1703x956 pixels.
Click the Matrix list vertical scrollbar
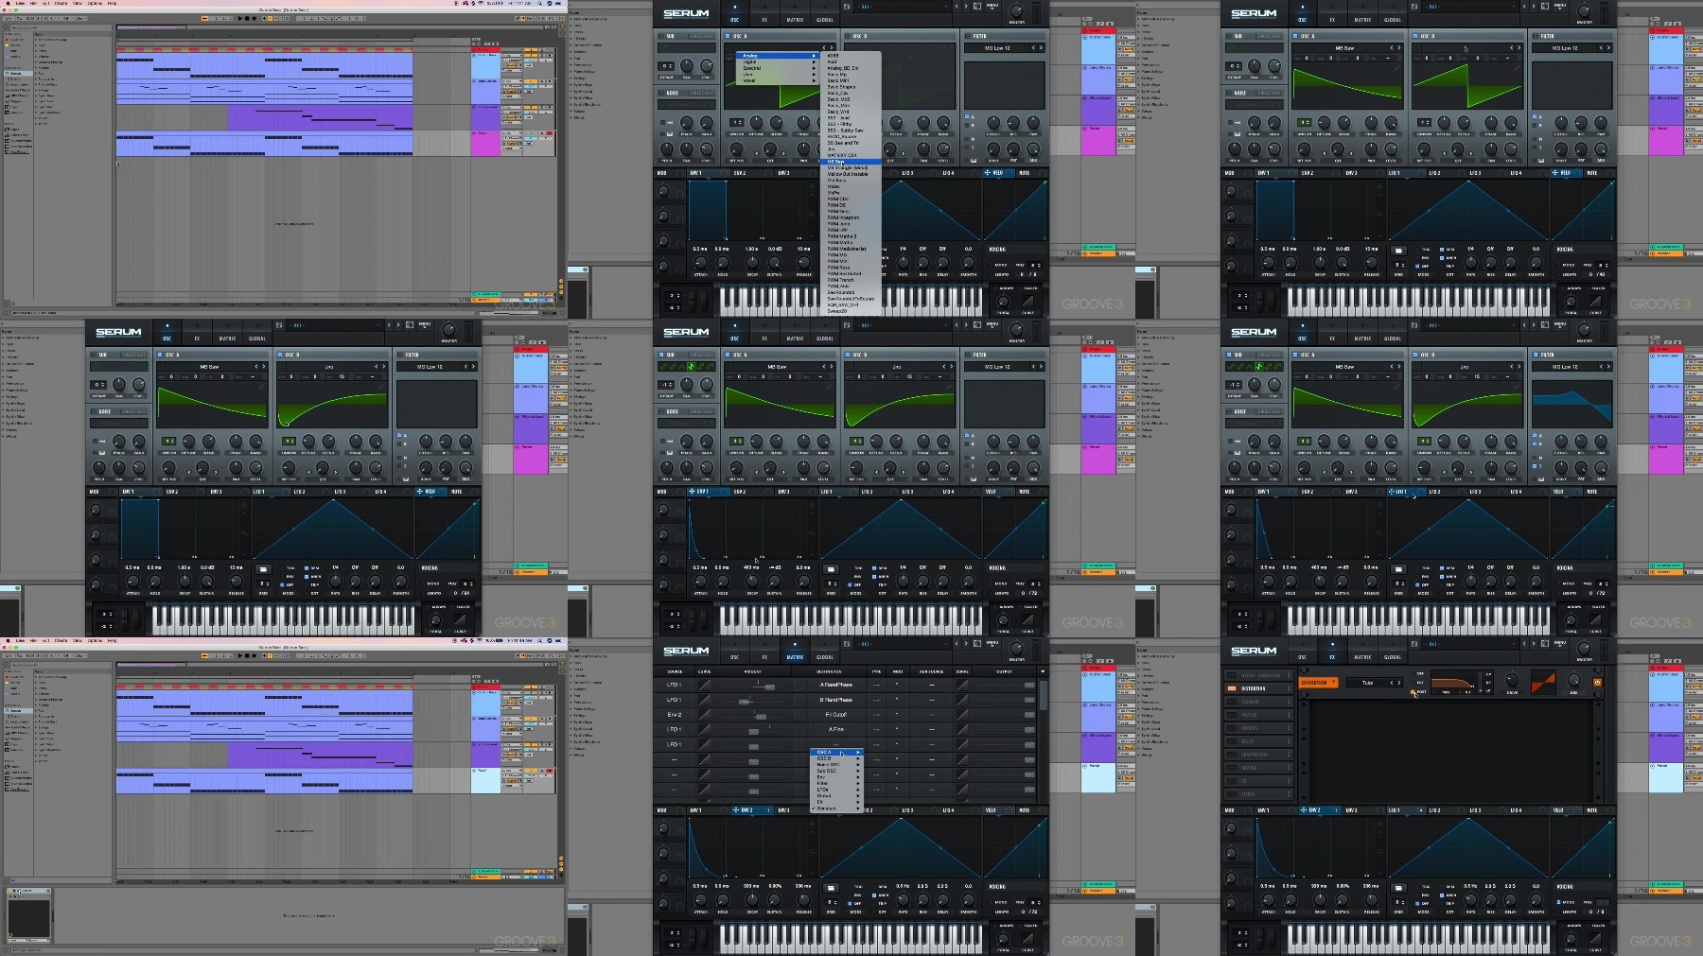pos(1042,695)
